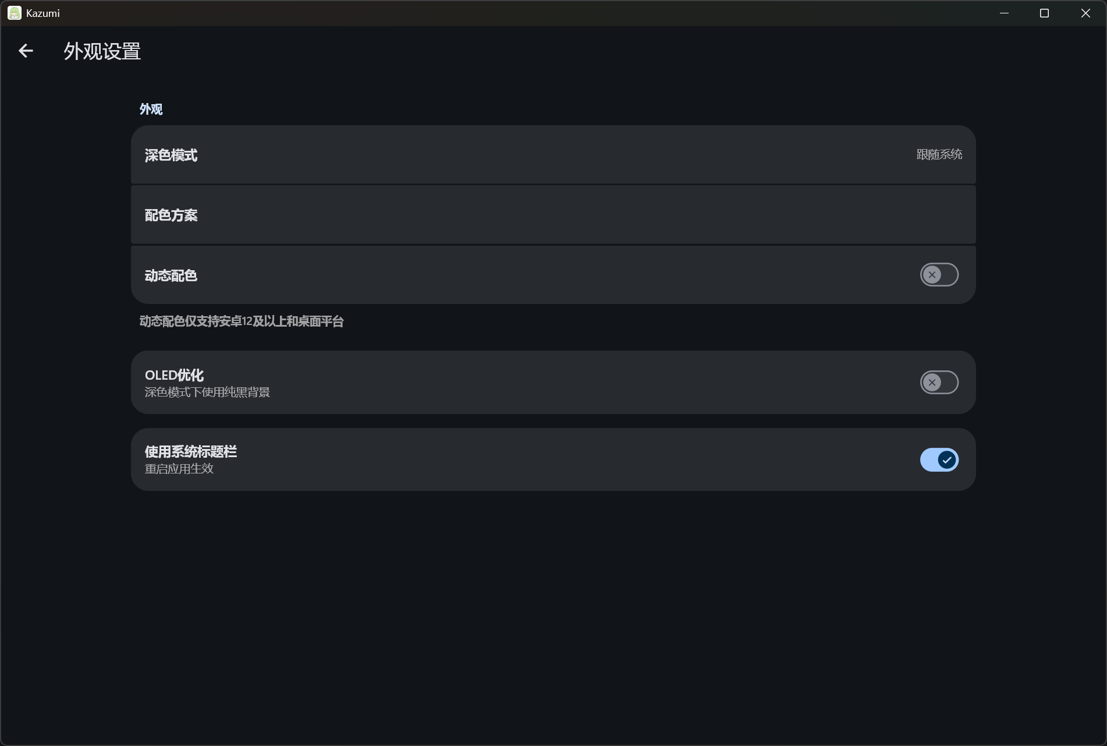Click the Kazumi window title text

[43, 13]
